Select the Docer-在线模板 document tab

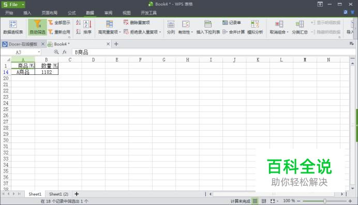click(x=23, y=44)
